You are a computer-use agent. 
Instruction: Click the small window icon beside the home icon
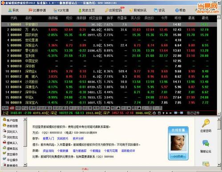[159, 113]
